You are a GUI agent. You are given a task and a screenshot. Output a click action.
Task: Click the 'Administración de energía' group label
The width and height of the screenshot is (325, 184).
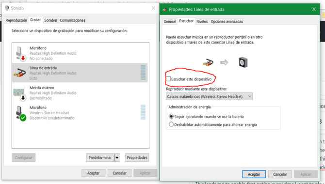point(190,107)
